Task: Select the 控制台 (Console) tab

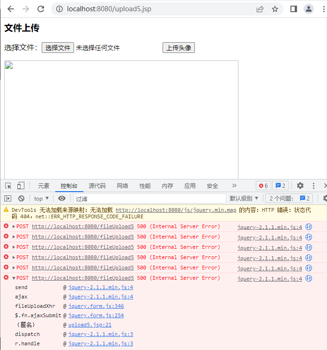Action: (69, 186)
